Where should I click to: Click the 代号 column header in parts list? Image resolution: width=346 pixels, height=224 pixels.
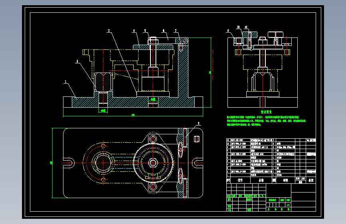click(x=240, y=180)
